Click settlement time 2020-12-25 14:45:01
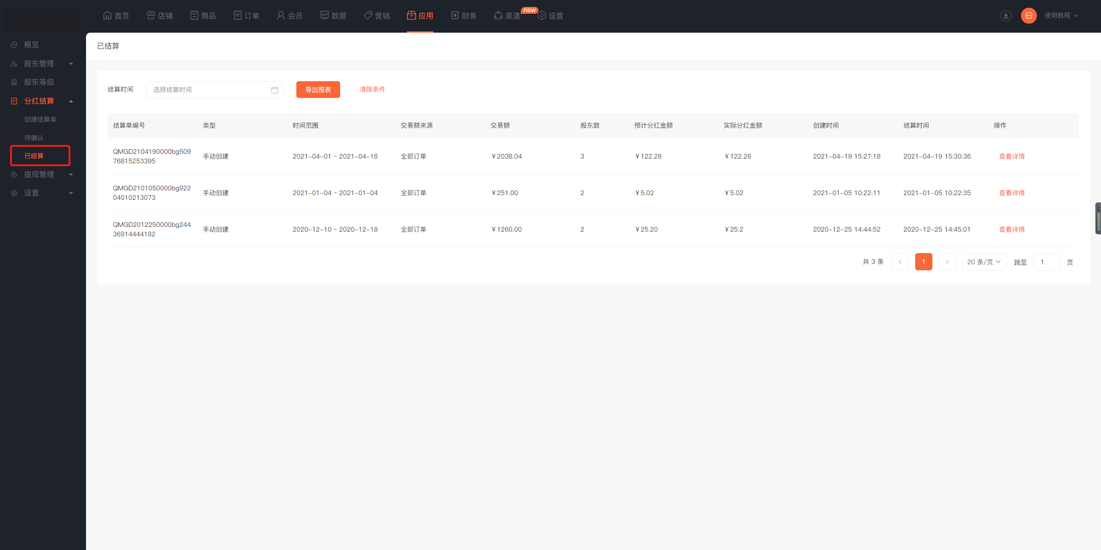The height and width of the screenshot is (550, 1101). point(937,229)
